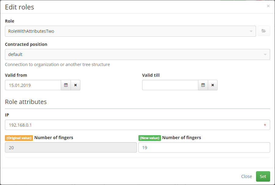Expand the Contracted position dropdown arrow
The height and width of the screenshot is (185, 275).
pos(265,55)
